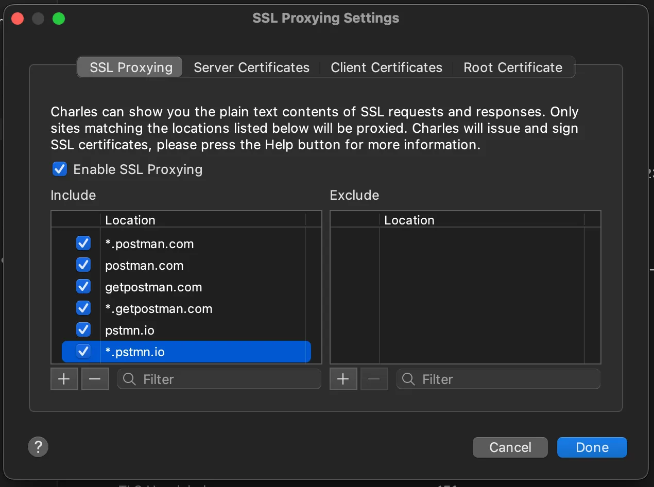
Task: Open the Client Certificates tab
Action: pyautogui.click(x=386, y=67)
